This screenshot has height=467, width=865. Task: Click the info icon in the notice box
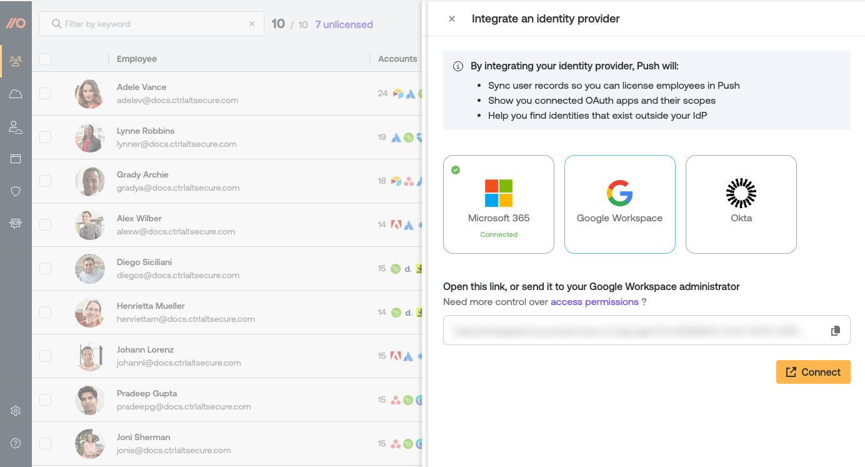click(458, 66)
